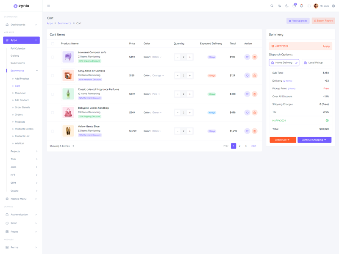339x254 pixels.
Task: Increase quantity of Babypink Ladies handbag
Action: (190, 113)
